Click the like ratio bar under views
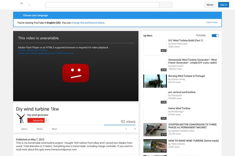 [120, 125]
